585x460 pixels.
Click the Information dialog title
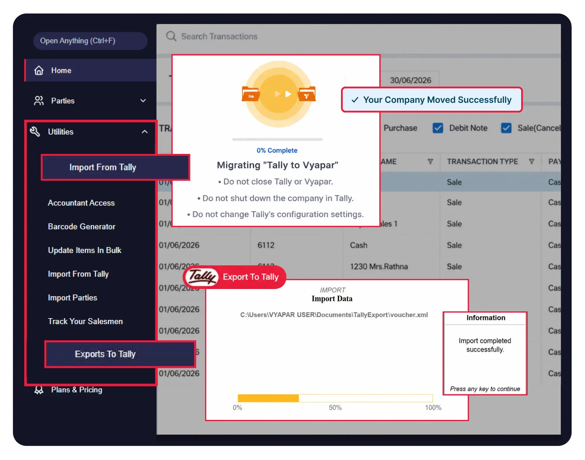point(486,318)
